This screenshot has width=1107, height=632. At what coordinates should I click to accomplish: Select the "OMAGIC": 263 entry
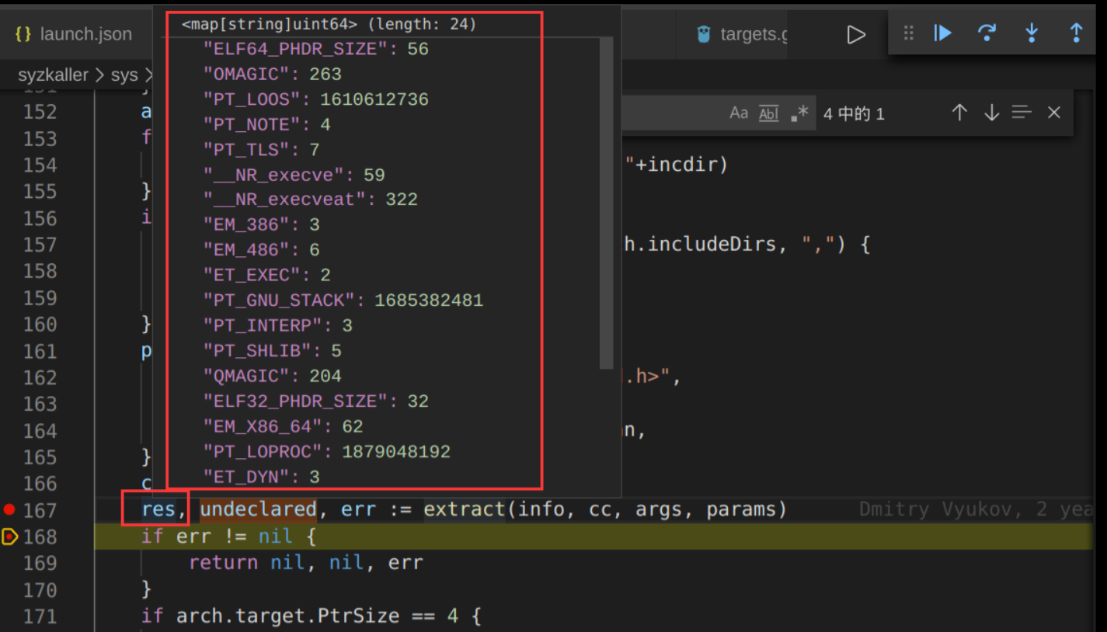[x=273, y=74]
